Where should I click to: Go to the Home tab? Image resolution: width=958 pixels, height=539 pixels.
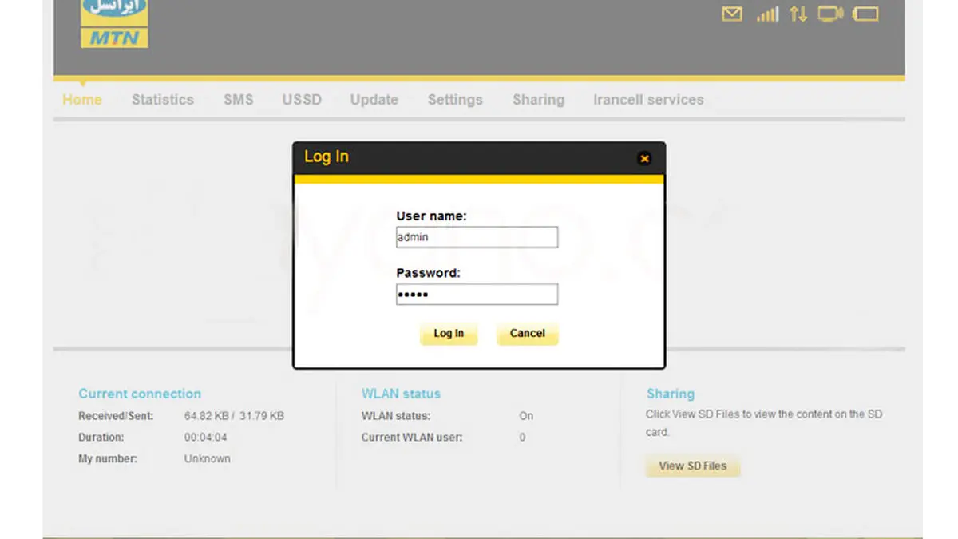(x=82, y=100)
